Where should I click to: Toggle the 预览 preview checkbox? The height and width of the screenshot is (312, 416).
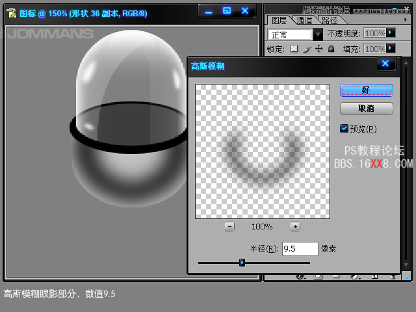tap(344, 129)
